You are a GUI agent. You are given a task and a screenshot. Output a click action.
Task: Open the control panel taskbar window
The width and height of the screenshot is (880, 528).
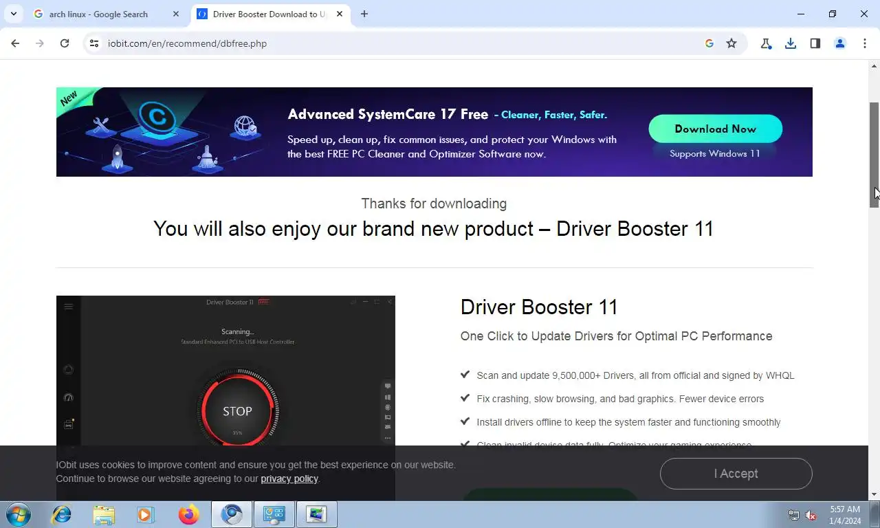(x=274, y=514)
